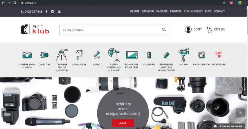The image size is (248, 129).
Task: Open the PRODUSE menu item
Action: [x=162, y=12]
